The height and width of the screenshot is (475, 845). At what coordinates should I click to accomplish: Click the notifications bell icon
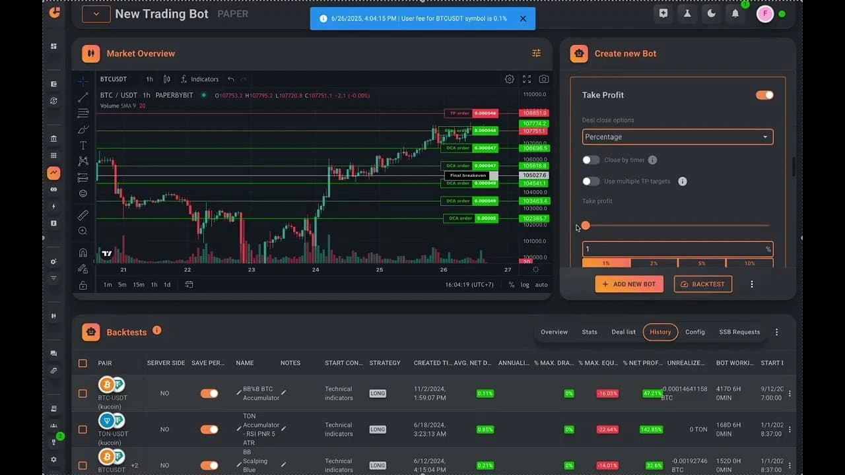(x=735, y=13)
